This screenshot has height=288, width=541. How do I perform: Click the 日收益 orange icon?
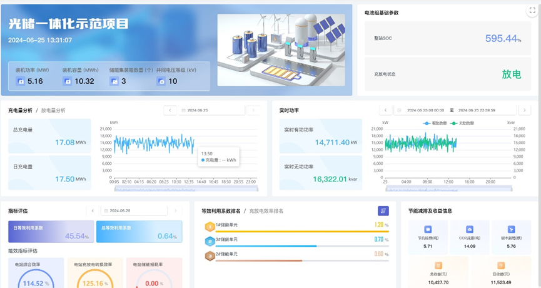pos(501,265)
